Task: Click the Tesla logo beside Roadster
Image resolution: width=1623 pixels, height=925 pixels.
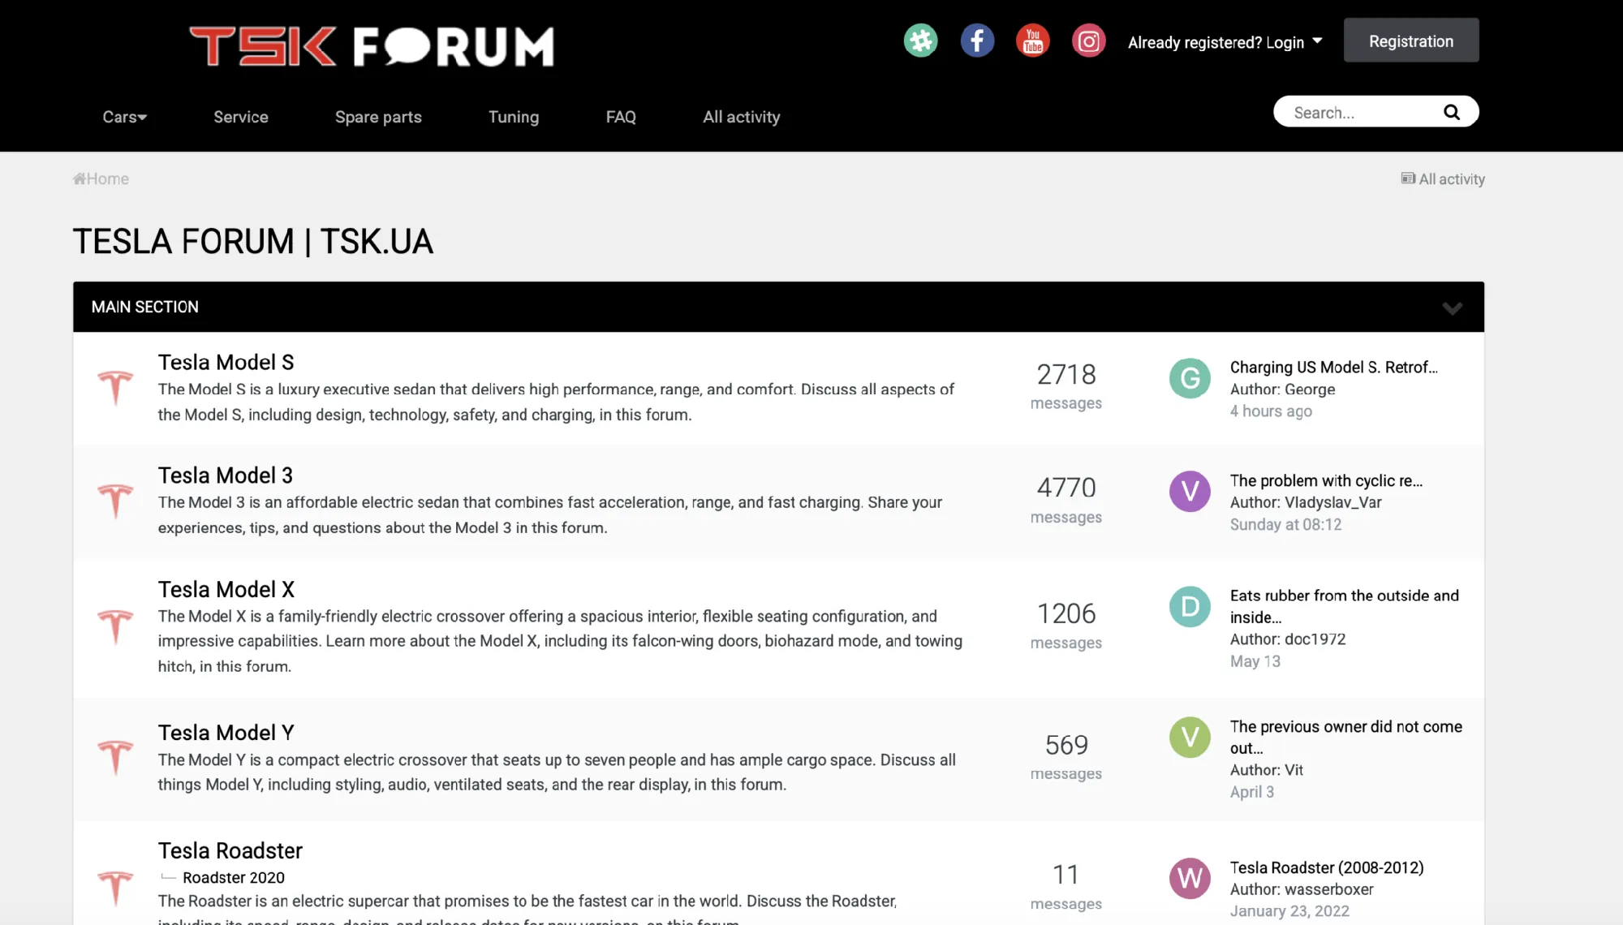Action: pos(115,888)
